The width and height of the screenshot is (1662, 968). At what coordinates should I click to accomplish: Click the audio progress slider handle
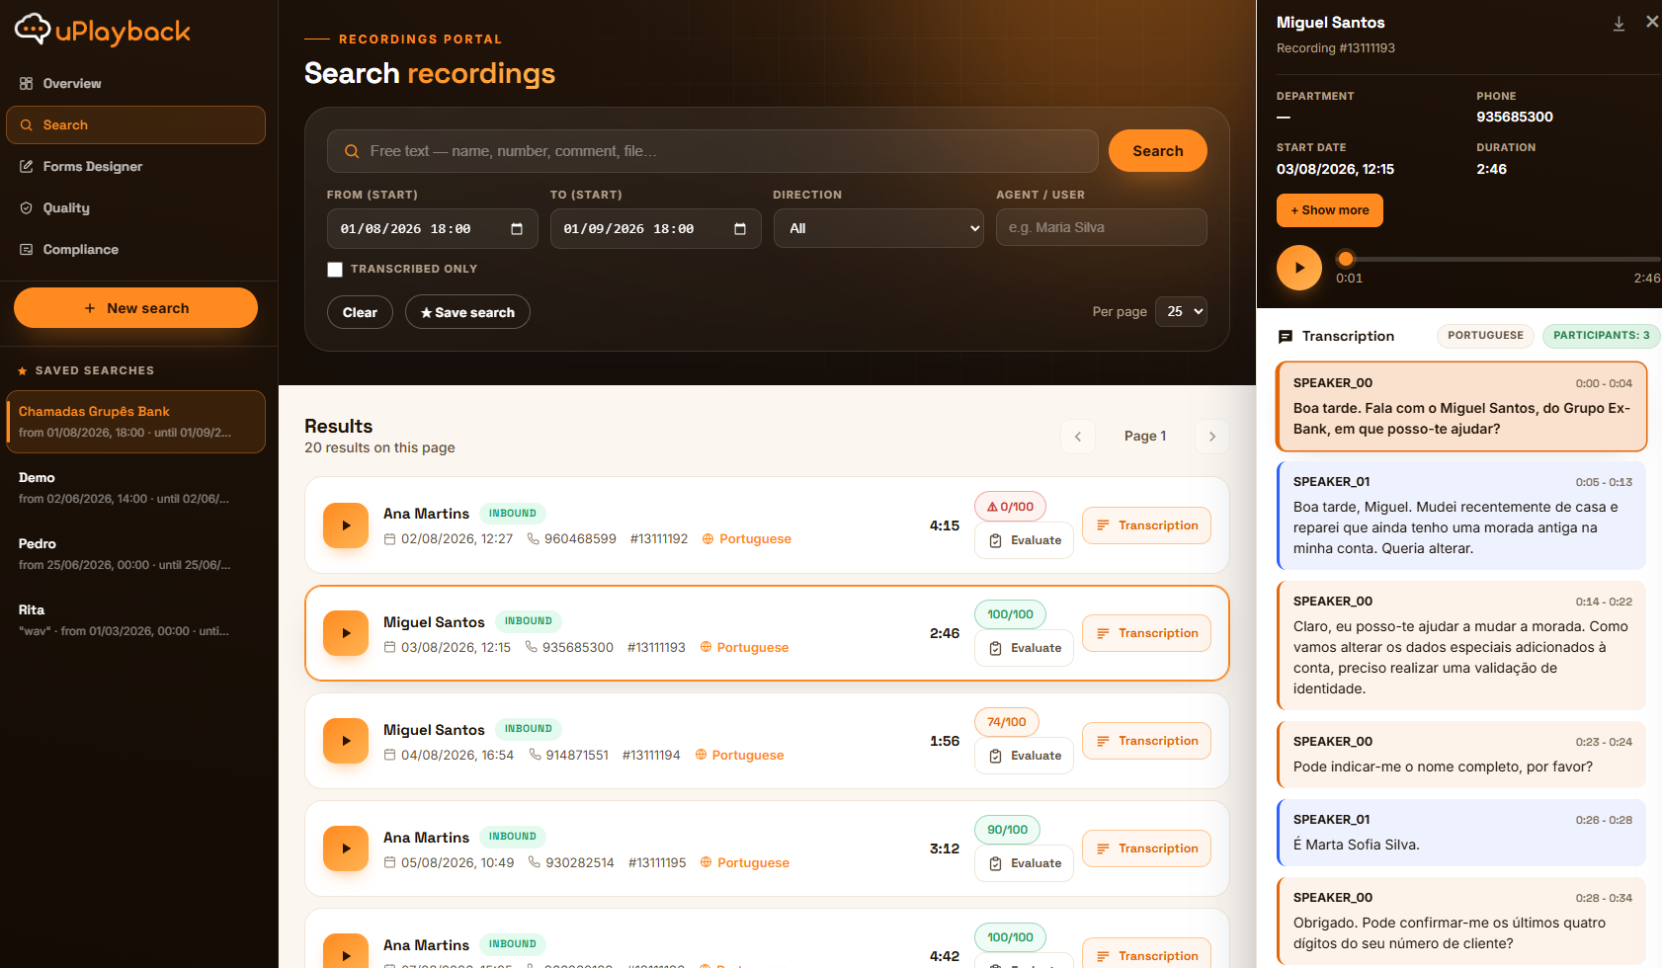[1346, 259]
